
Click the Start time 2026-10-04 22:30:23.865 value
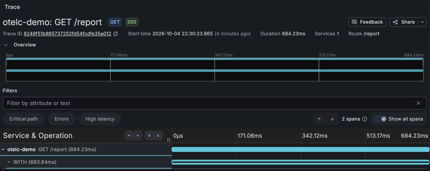click(182, 34)
